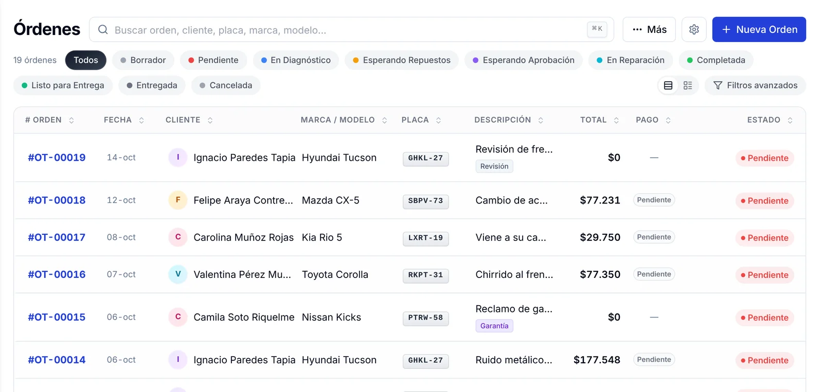This screenshot has width=823, height=392.
Task: Sort by TOTAL column arrows
Action: (616, 120)
